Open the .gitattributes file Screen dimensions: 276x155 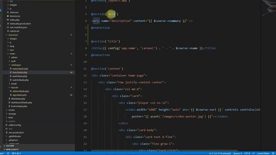click(x=15, y=136)
